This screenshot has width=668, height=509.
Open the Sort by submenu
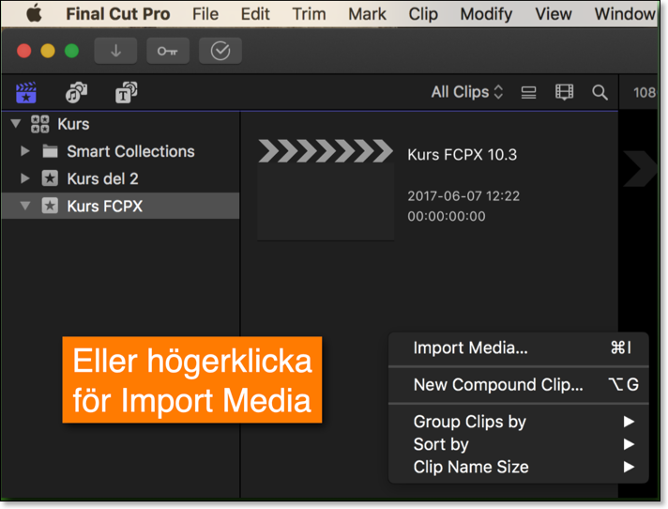519,444
